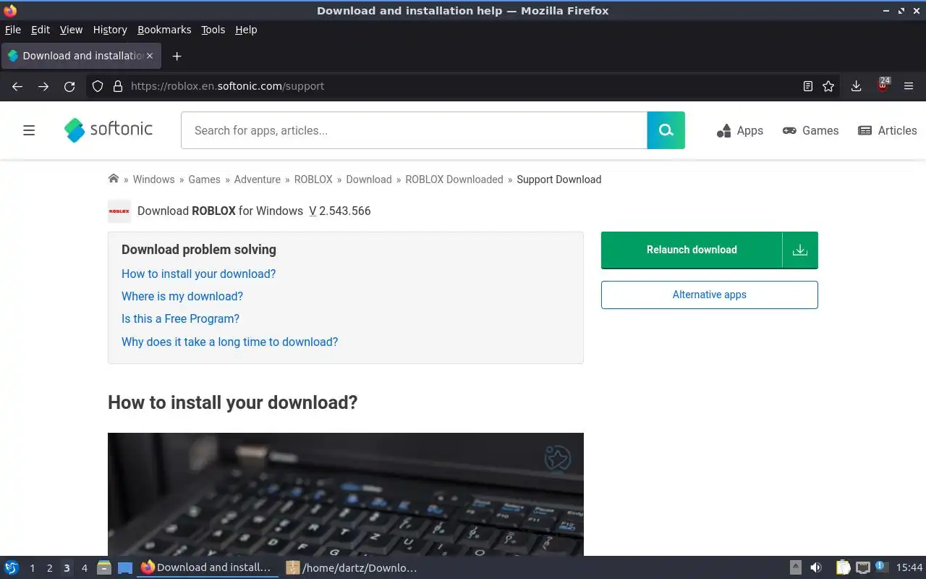Click the network connection tray icon
926x579 pixels.
coord(862,568)
